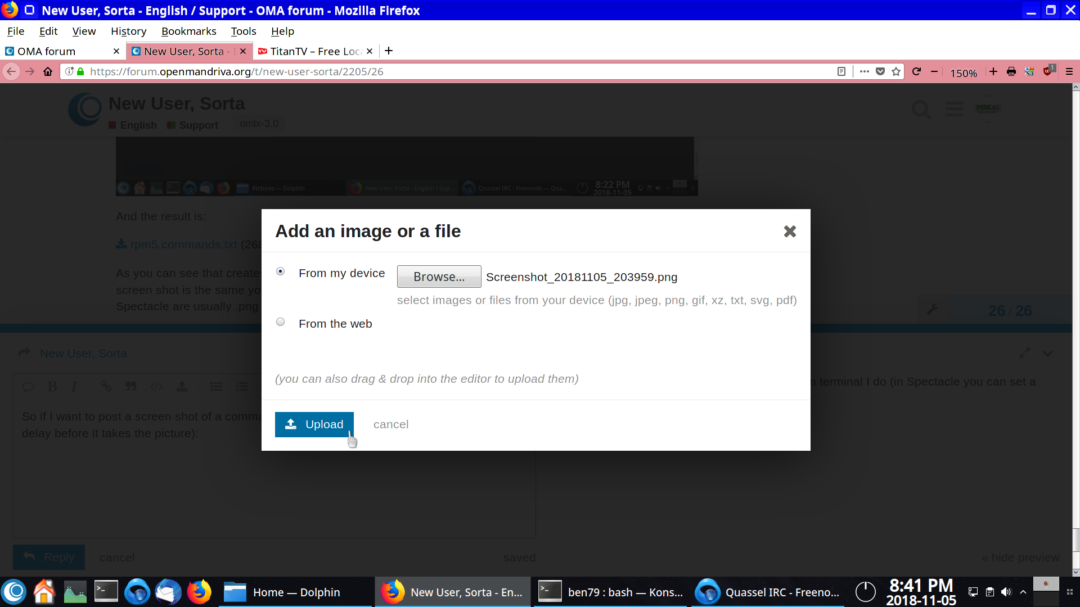Open page actions three-dot menu
1080x607 pixels.
tap(865, 71)
